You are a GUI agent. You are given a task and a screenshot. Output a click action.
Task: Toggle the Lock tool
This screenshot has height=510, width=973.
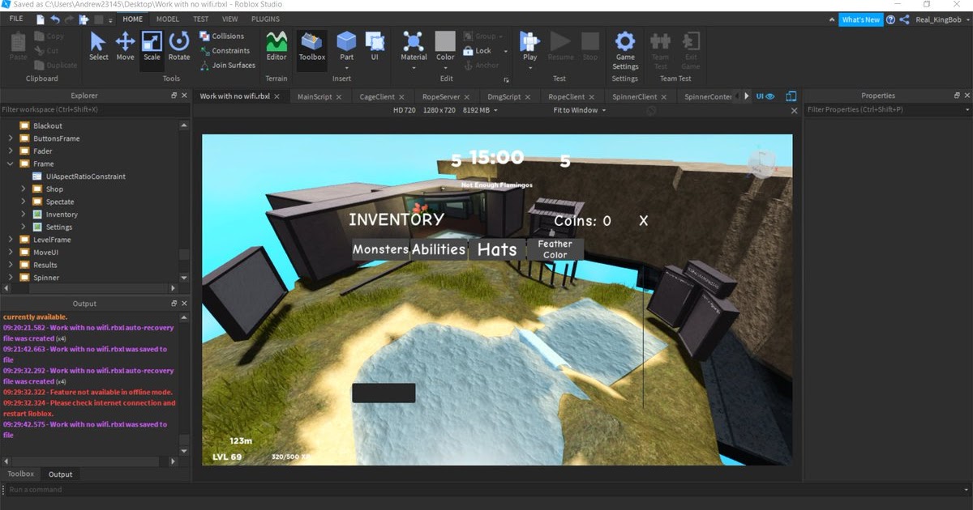[x=478, y=51]
